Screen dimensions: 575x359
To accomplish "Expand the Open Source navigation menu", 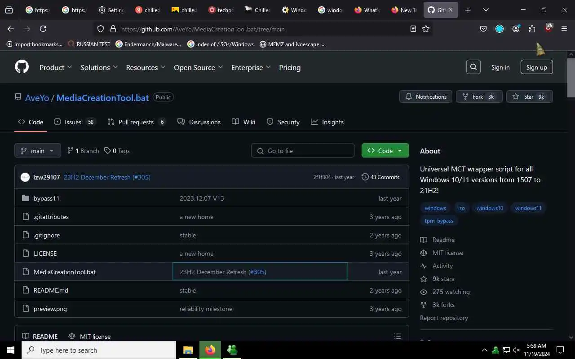I will (x=198, y=67).
